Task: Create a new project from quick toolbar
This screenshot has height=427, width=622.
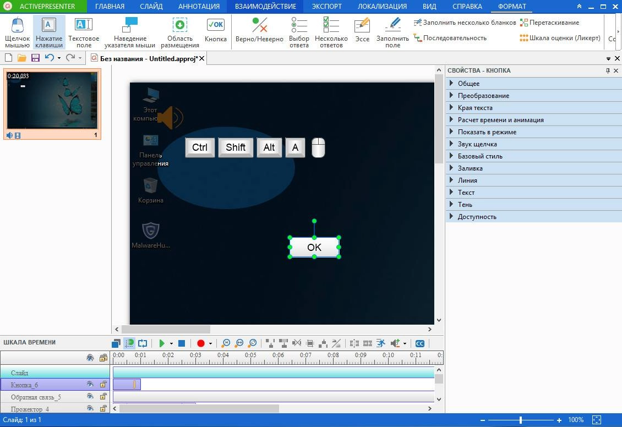Action: [8, 58]
